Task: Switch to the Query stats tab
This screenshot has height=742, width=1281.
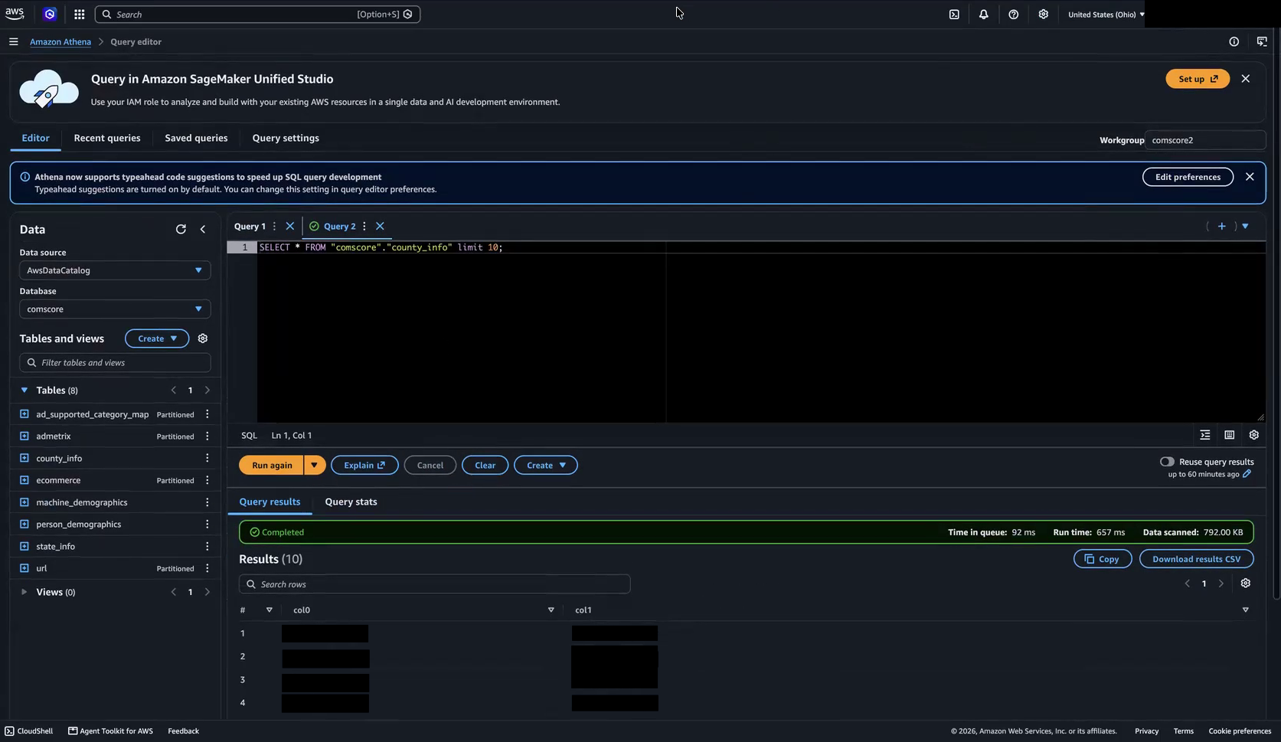Action: tap(351, 502)
